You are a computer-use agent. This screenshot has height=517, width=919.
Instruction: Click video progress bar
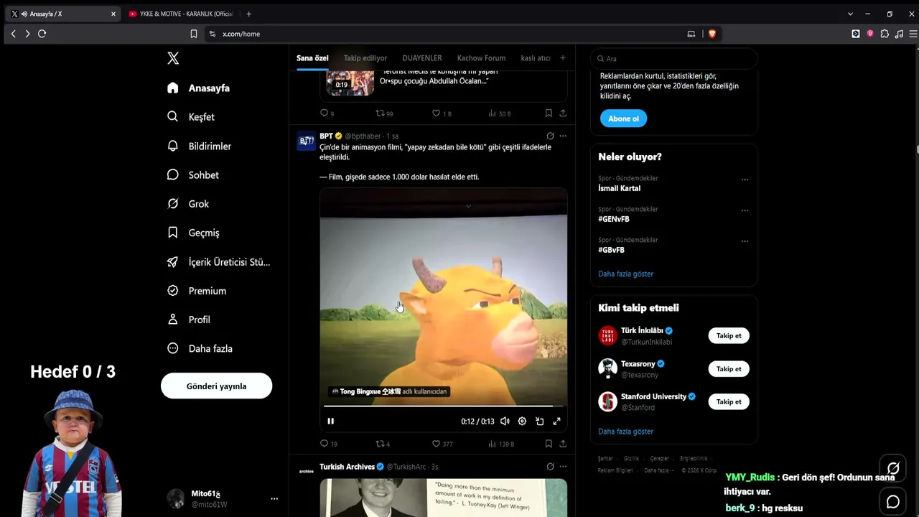pyautogui.click(x=443, y=406)
